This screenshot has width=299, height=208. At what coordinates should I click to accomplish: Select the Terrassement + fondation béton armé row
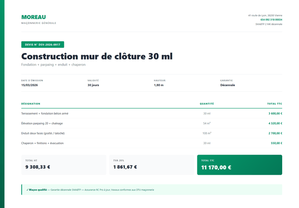tap(152, 114)
